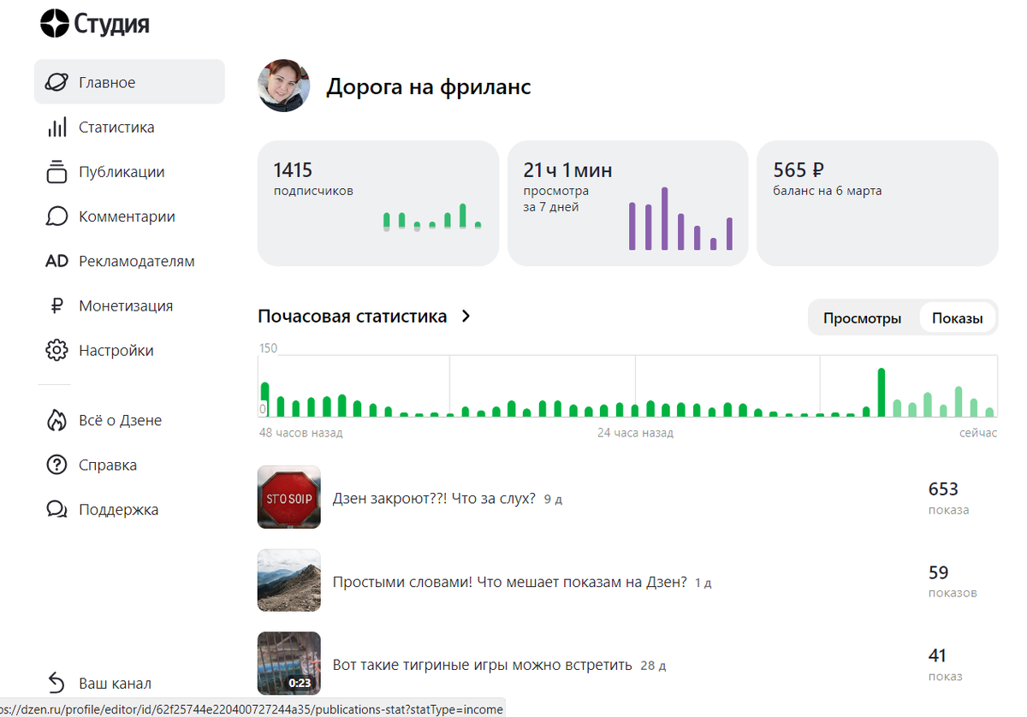This screenshot has width=1027, height=717.
Task: Click the 24 часа назад axis label
Action: click(x=635, y=433)
